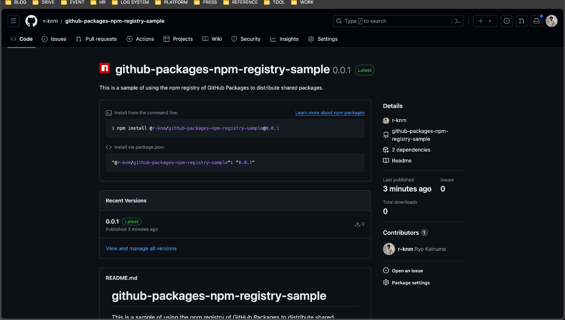Open the Wiki tab

(212, 39)
